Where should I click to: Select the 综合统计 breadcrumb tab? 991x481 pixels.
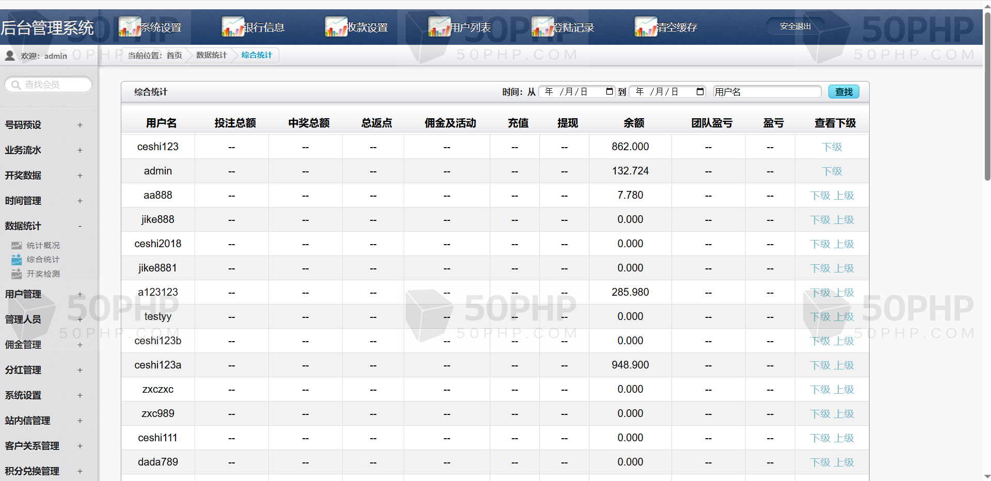click(257, 55)
